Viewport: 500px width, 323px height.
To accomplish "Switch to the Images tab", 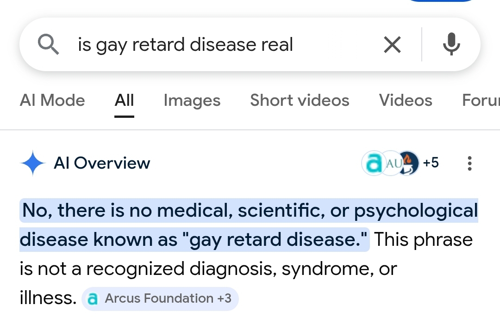I will tap(192, 101).
